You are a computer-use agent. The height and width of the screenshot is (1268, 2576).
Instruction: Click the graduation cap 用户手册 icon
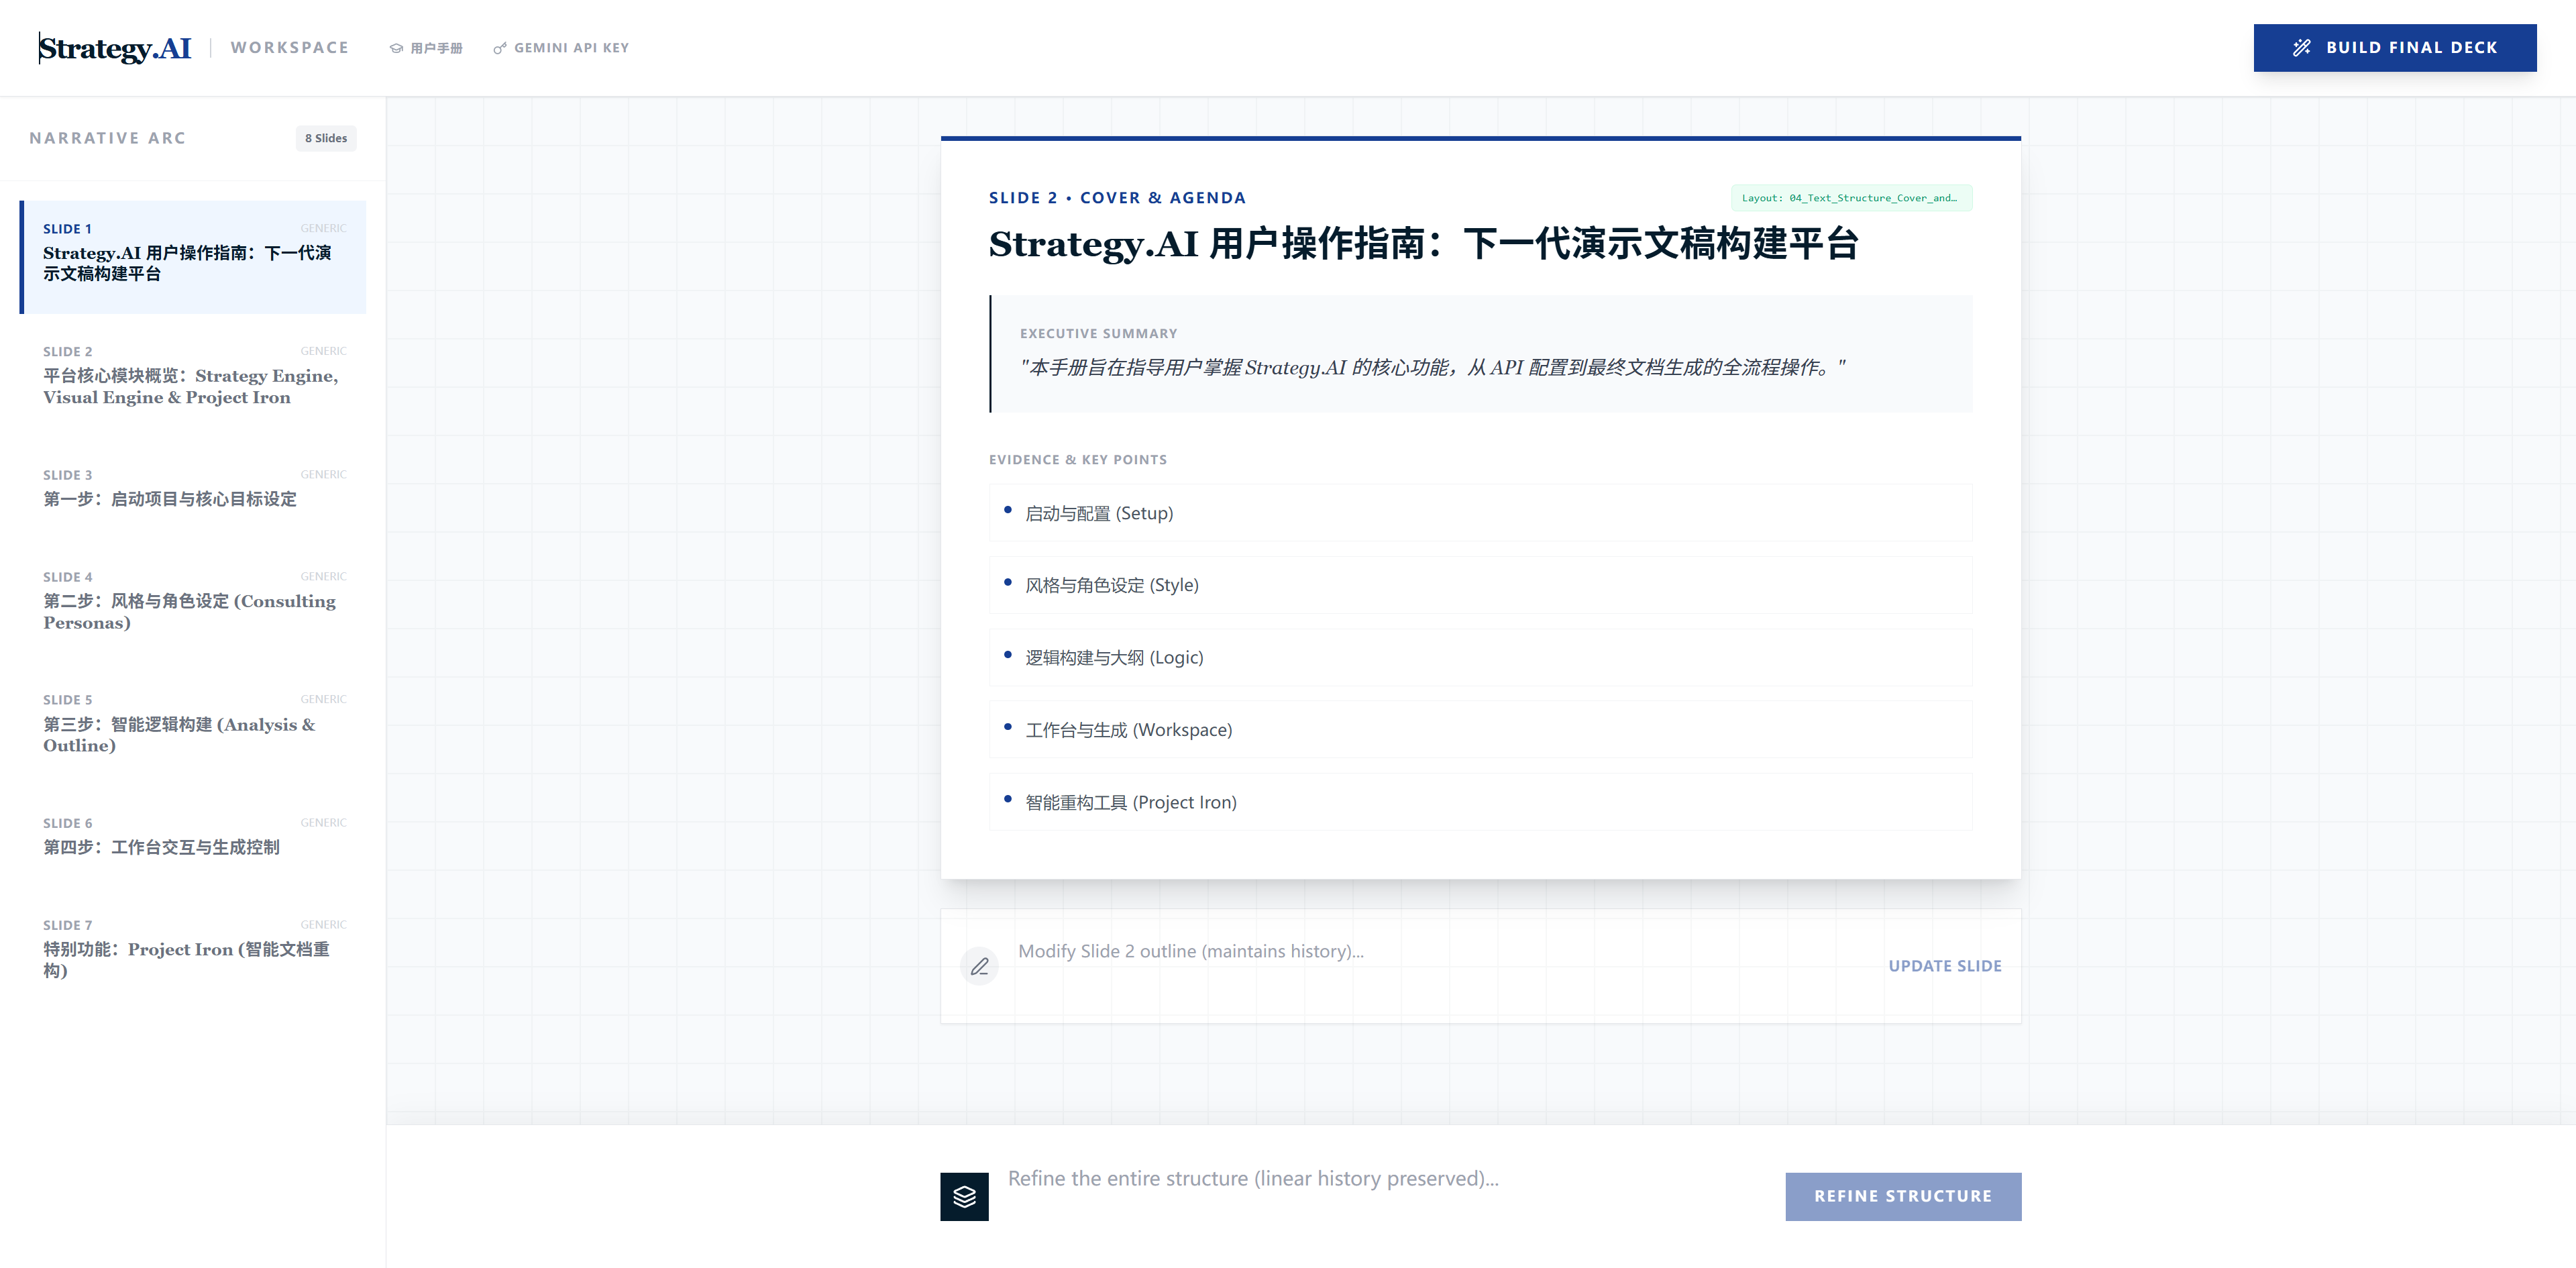coord(396,48)
